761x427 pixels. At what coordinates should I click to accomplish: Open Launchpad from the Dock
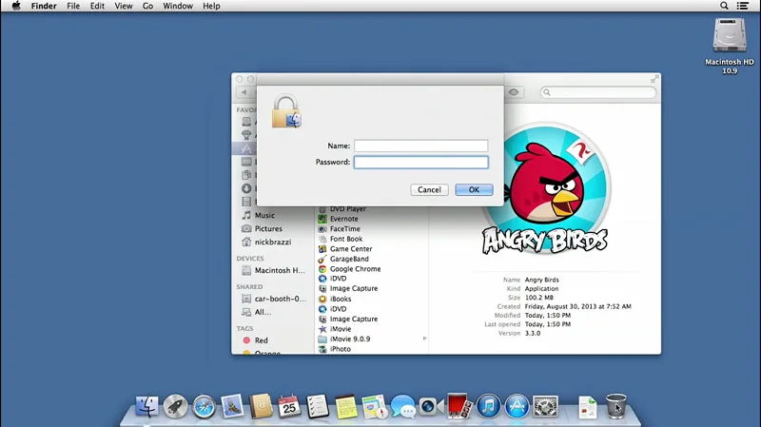pos(175,407)
